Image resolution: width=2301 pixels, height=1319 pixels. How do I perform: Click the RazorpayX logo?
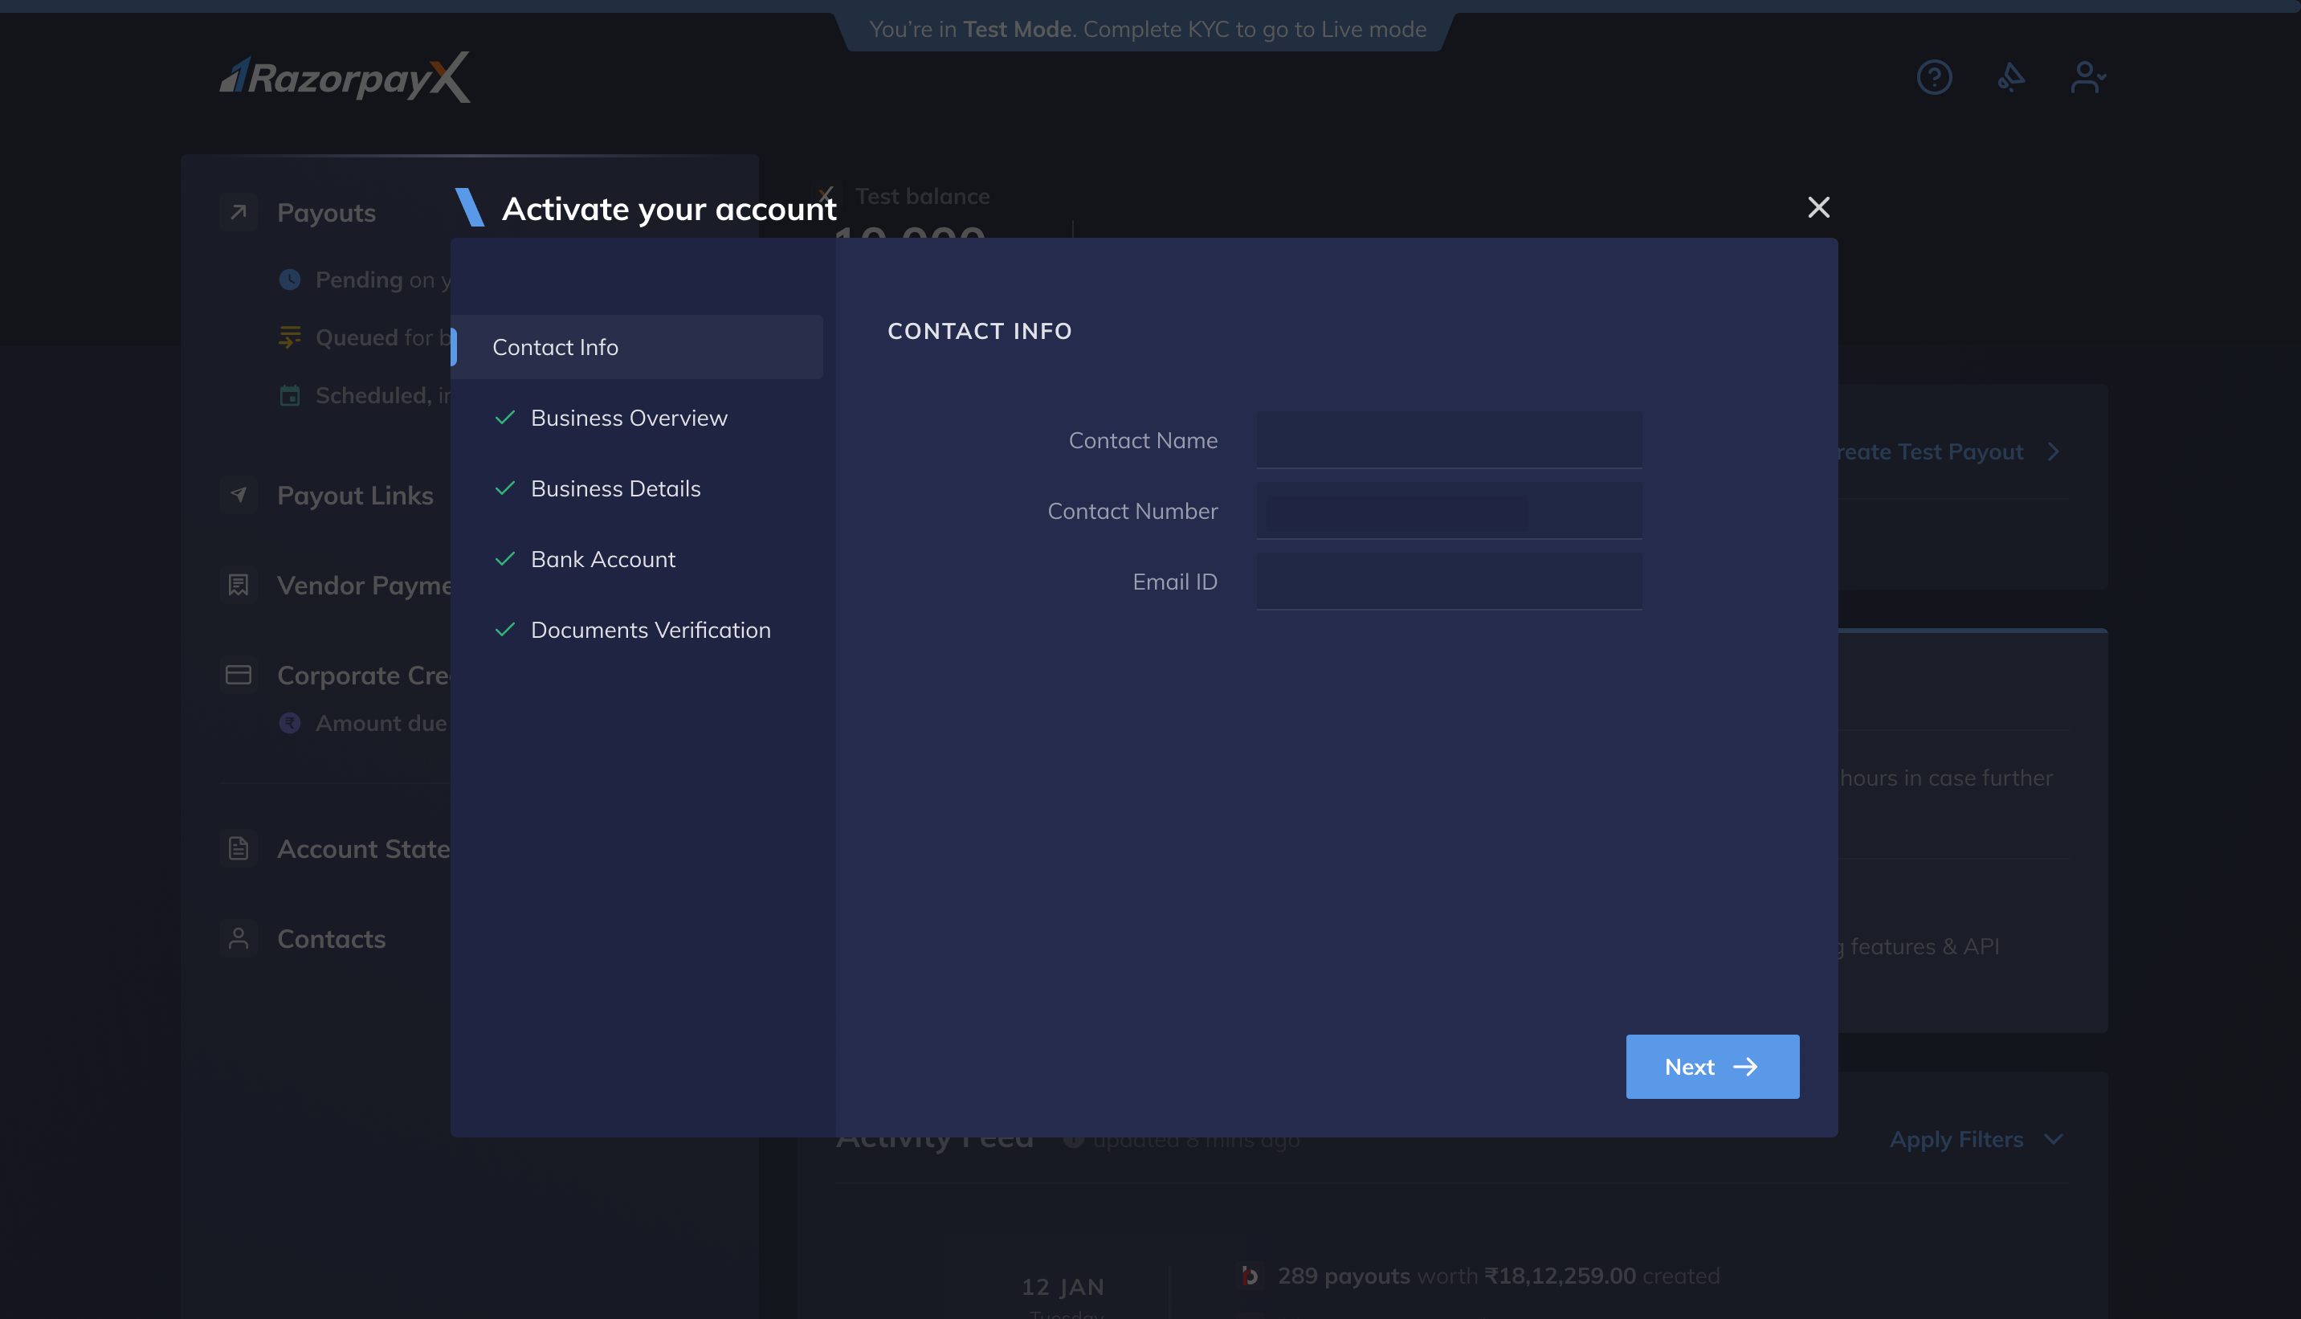(x=345, y=77)
